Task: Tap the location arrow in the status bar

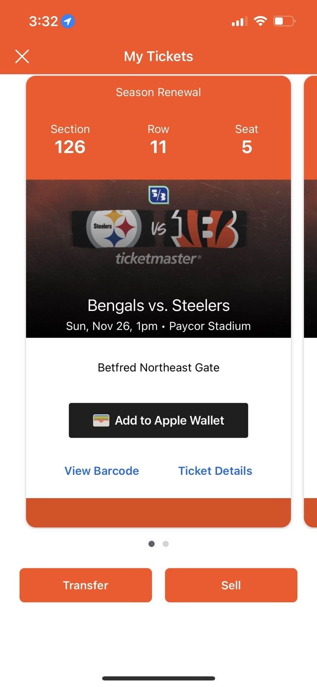Action: tap(69, 21)
